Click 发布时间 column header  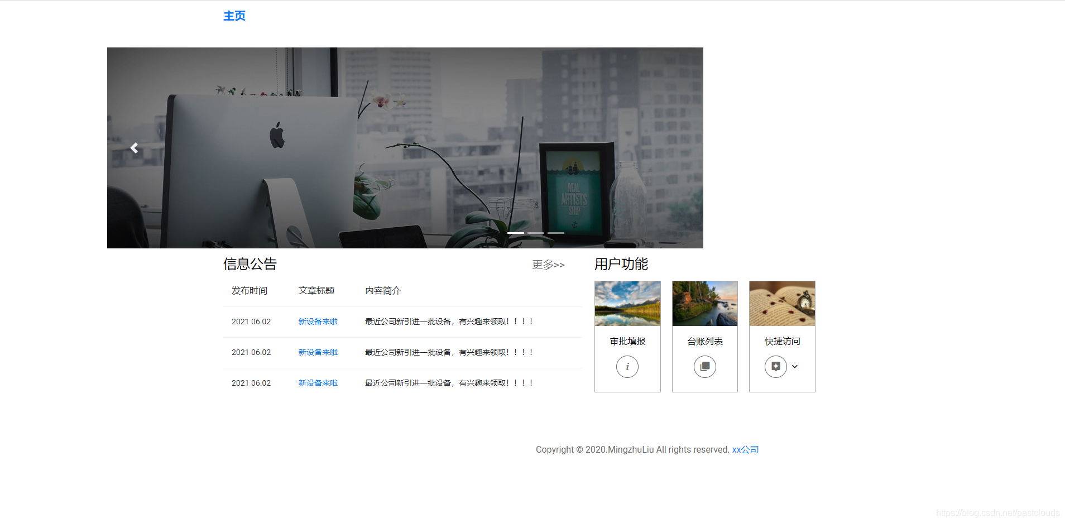(x=250, y=291)
